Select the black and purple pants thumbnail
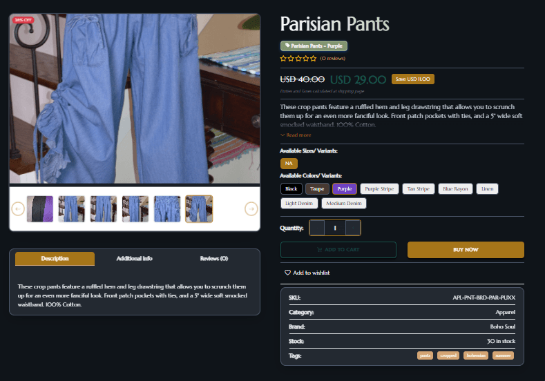This screenshot has width=545, height=381. [40, 208]
